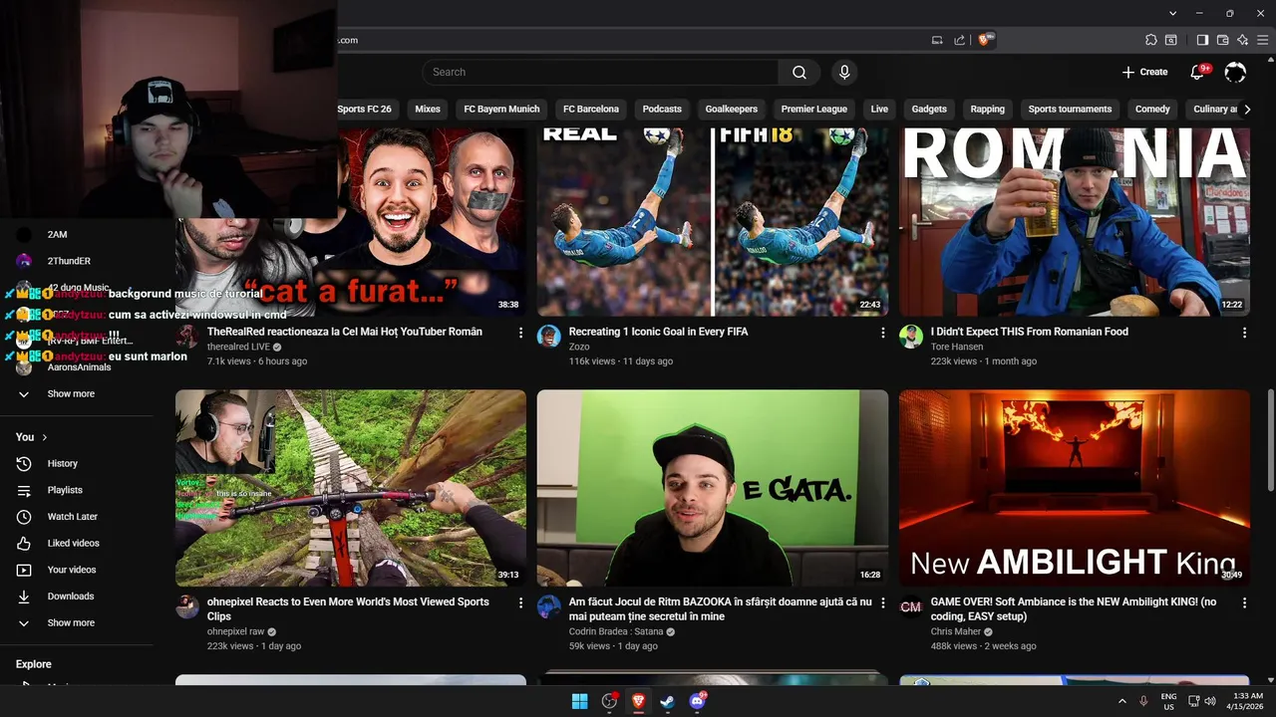Open the tab search dropdown arrow
This screenshot has height=717, width=1276.
[1172, 13]
